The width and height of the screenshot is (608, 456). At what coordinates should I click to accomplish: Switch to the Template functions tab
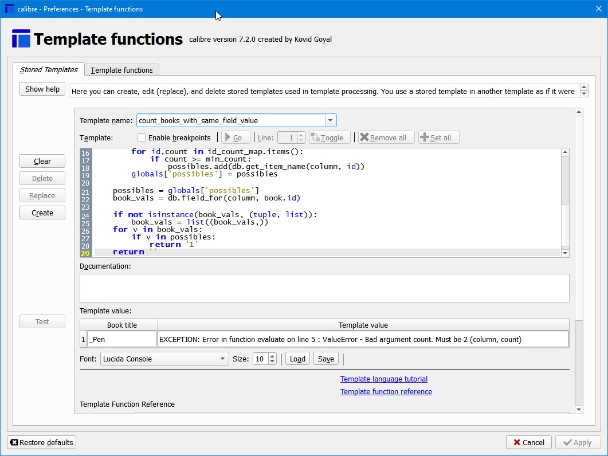coord(121,70)
